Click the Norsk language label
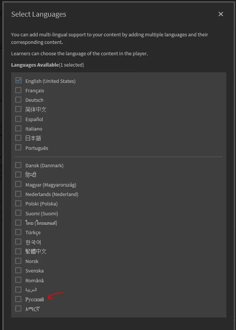236x330 pixels. point(32,261)
